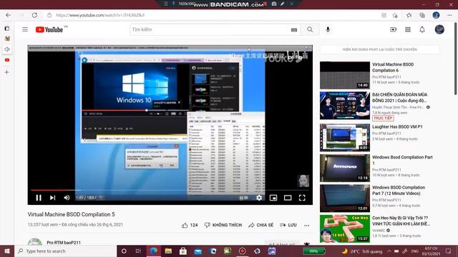Add a new tab with plus icon
The image size is (458, 257).
pos(7,72)
